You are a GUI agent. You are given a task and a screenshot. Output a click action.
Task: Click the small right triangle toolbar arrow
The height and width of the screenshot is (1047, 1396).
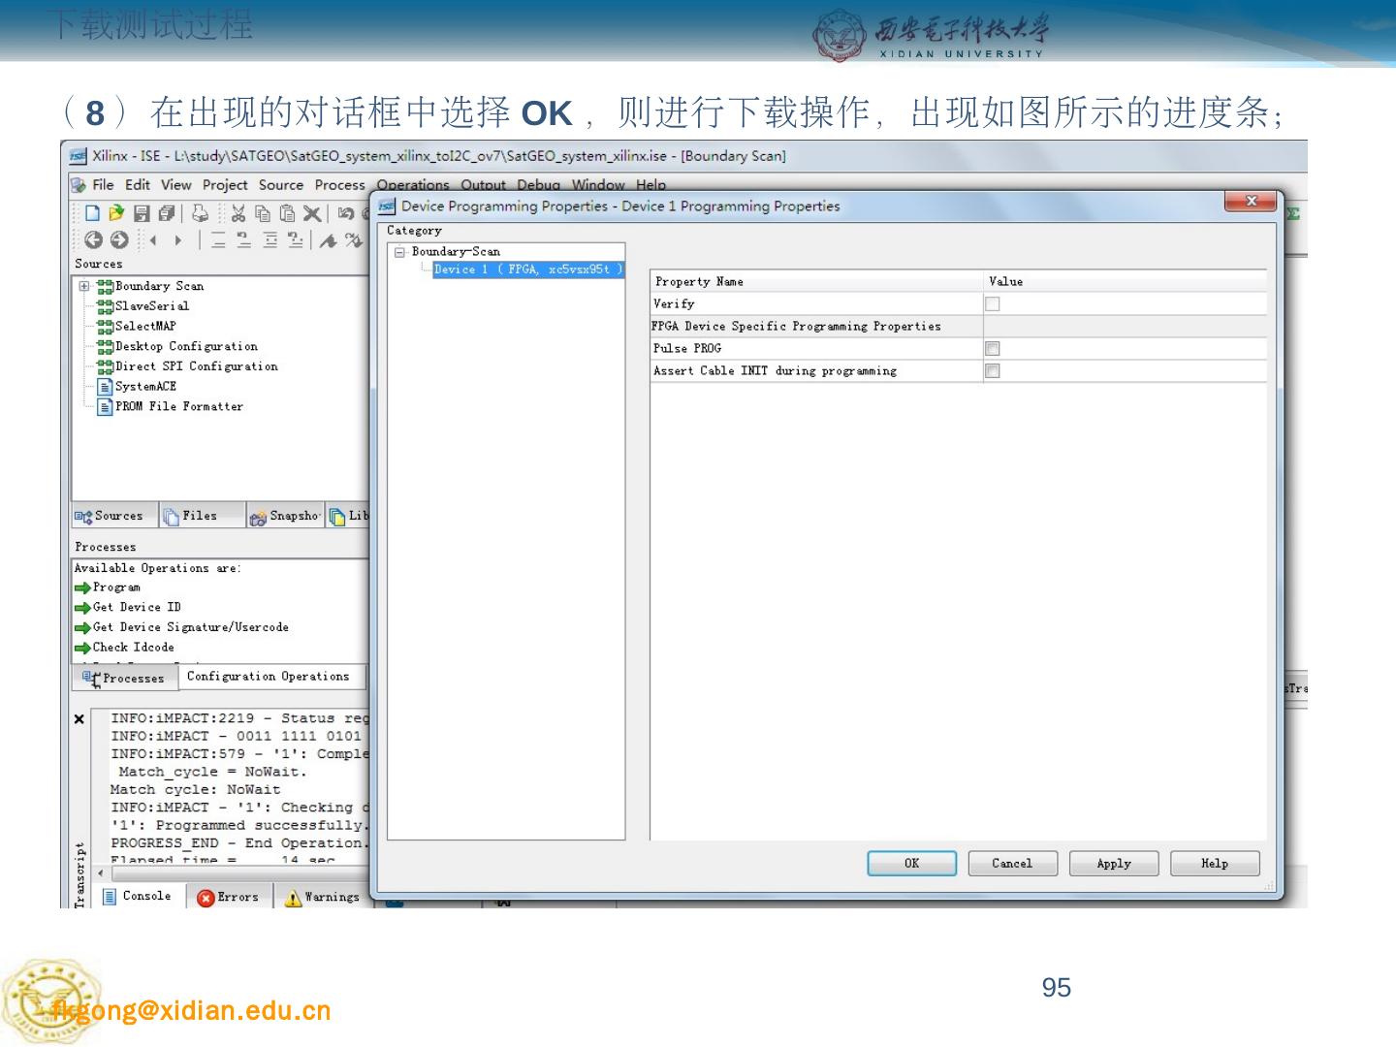coord(177,239)
